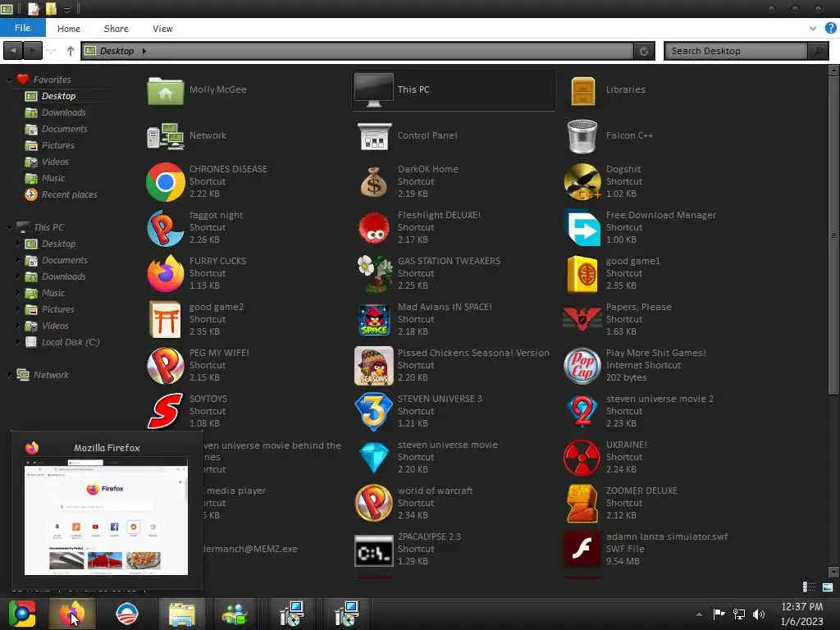Click the Forward navigation button

tap(33, 51)
